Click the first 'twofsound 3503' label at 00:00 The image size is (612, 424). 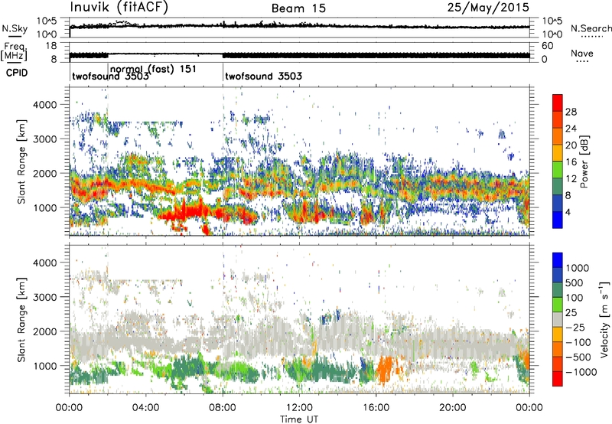(x=110, y=76)
